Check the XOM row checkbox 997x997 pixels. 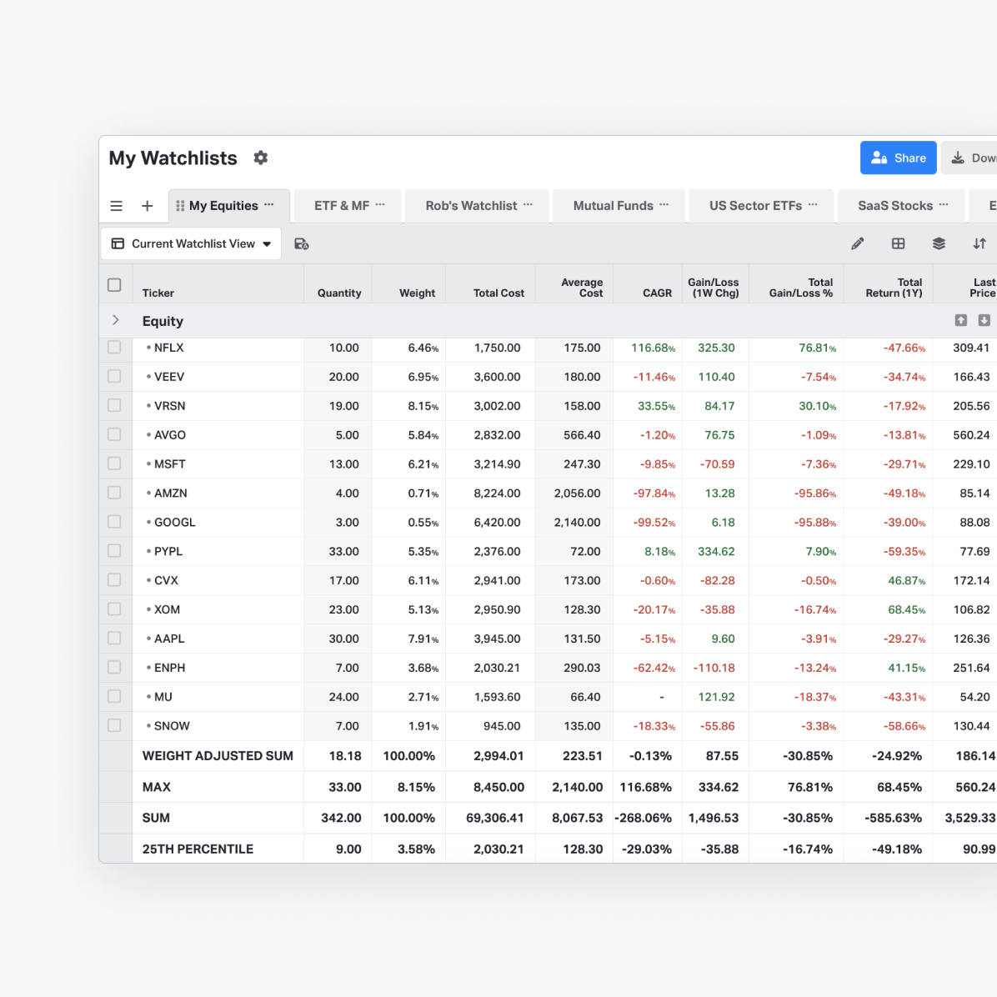[x=114, y=609]
